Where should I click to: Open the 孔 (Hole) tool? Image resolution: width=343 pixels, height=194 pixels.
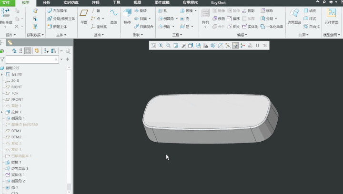click(x=162, y=10)
